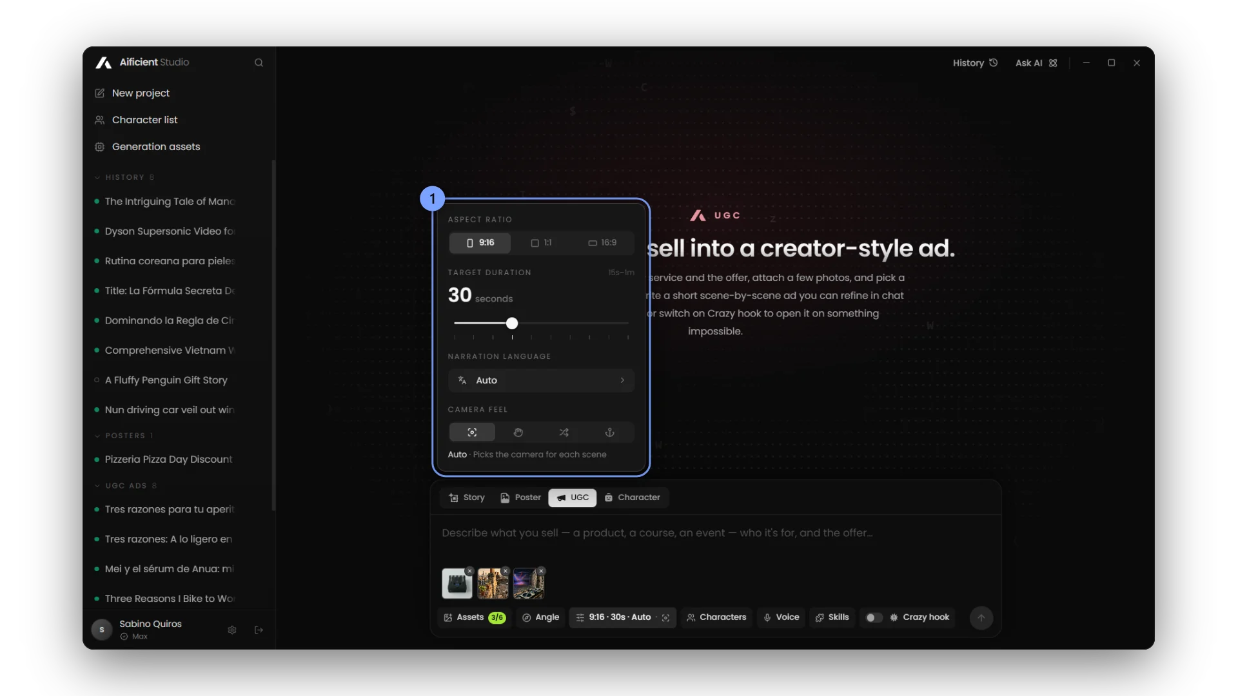Click the send arrow button
The width and height of the screenshot is (1238, 696).
[981, 617]
